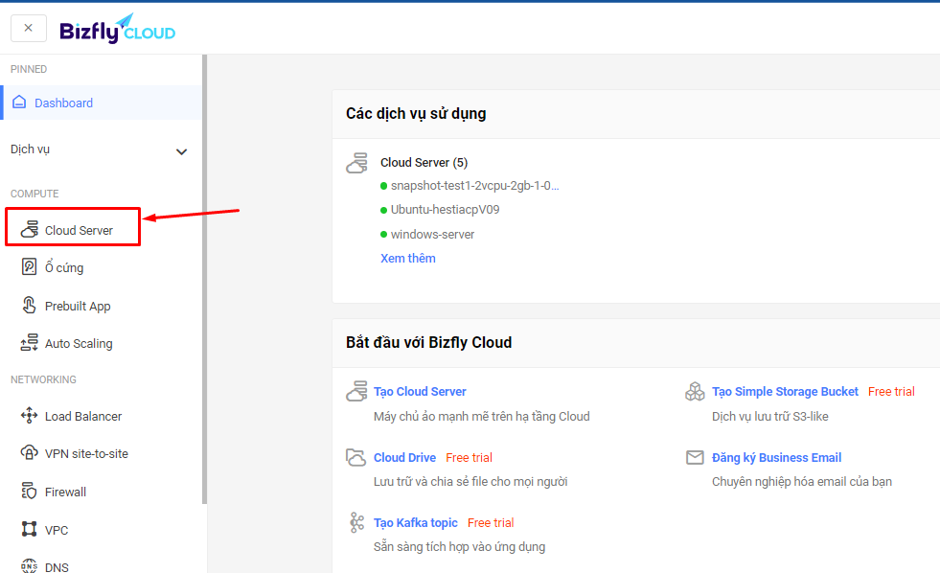Open Load Balancer in the sidebar

point(83,416)
